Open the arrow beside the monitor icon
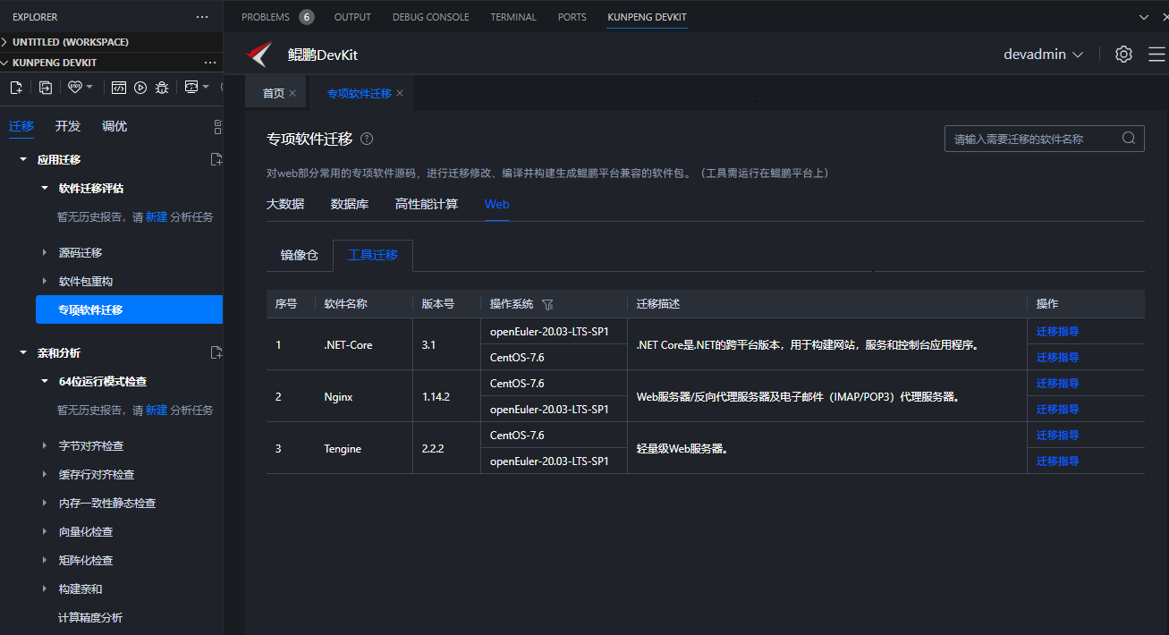Image resolution: width=1169 pixels, height=635 pixels. tap(206, 87)
